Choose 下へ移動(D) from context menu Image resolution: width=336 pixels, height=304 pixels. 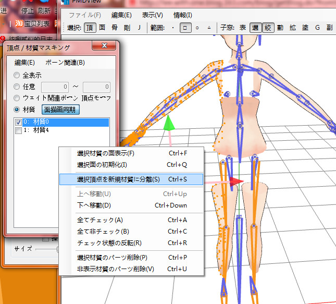131,205
